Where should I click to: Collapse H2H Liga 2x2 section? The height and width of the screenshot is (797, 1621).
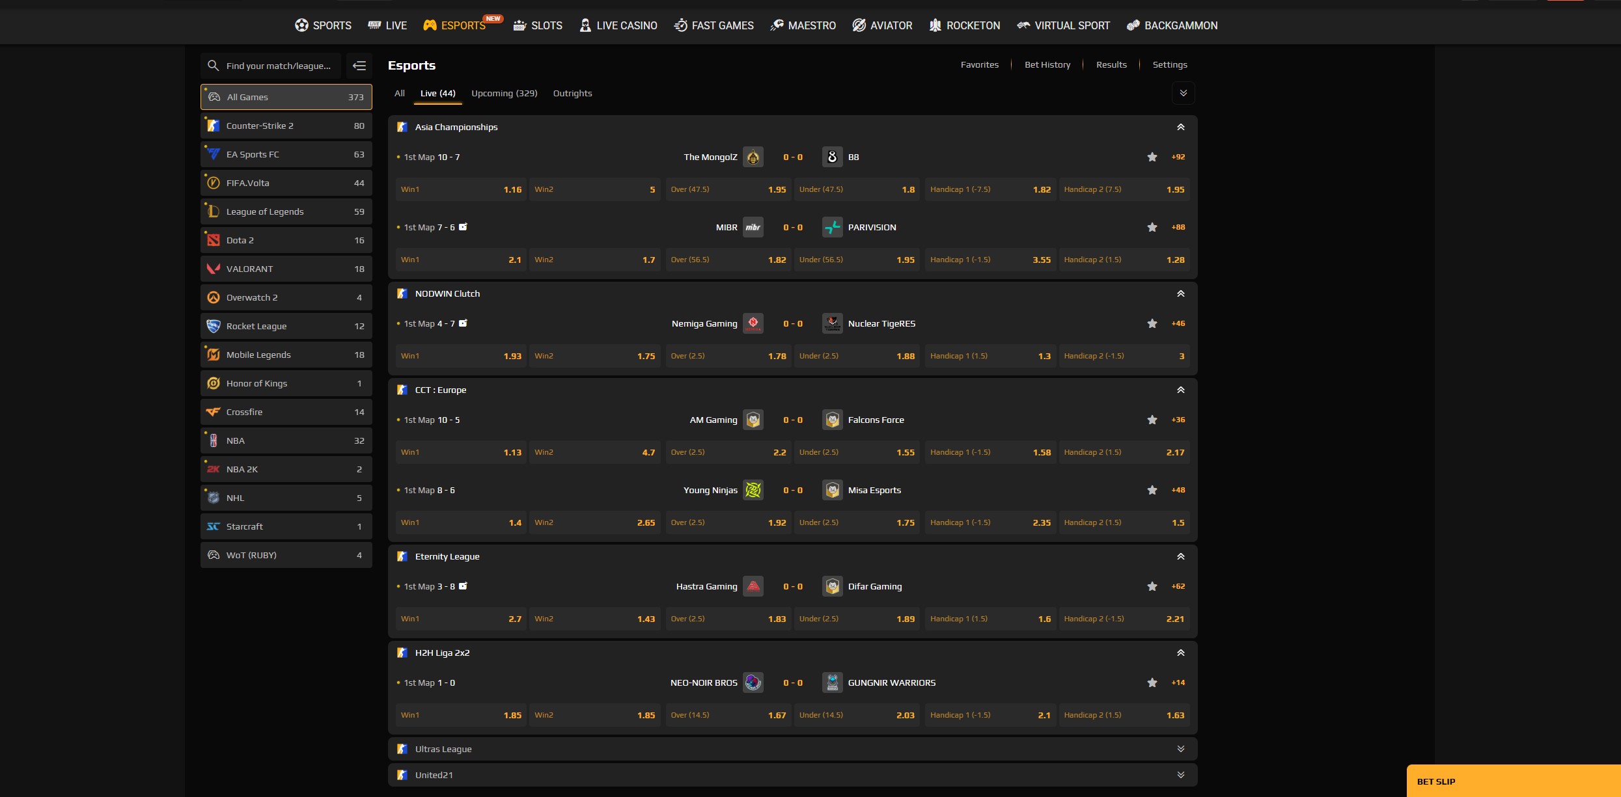click(1181, 653)
